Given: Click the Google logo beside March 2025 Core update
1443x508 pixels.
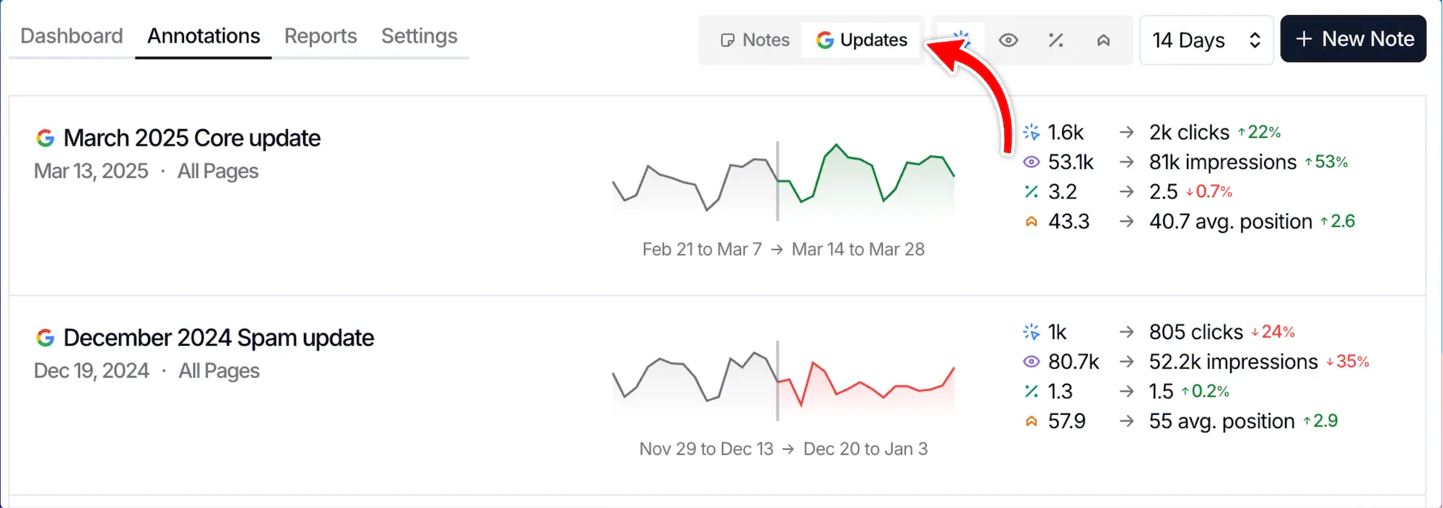Looking at the screenshot, I should click(45, 138).
